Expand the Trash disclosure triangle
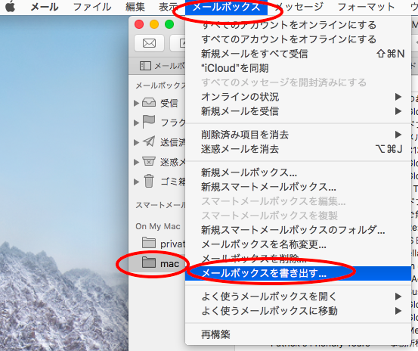Image resolution: width=418 pixels, height=351 pixels. pyautogui.click(x=137, y=182)
